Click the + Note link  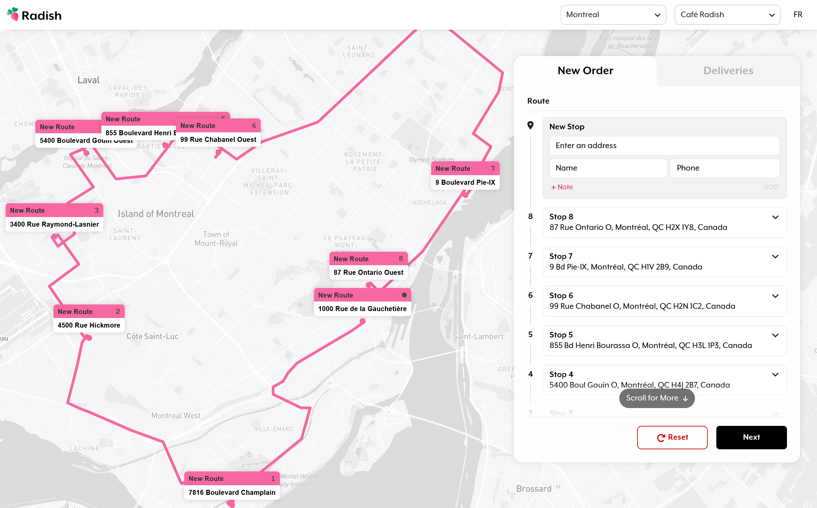point(562,187)
